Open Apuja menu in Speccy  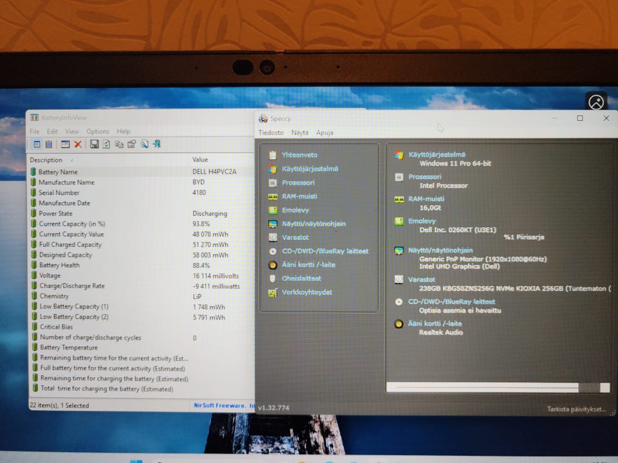coord(324,132)
